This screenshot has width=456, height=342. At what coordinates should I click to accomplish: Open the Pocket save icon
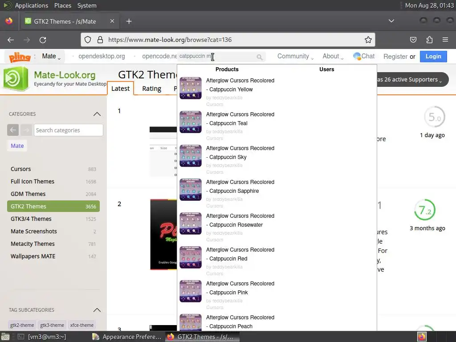pos(413,40)
